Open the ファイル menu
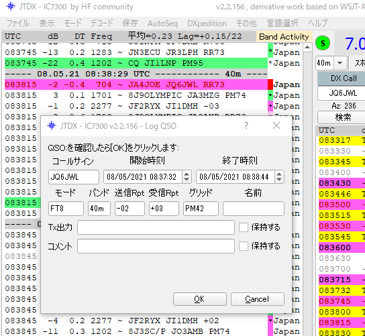 17,23
